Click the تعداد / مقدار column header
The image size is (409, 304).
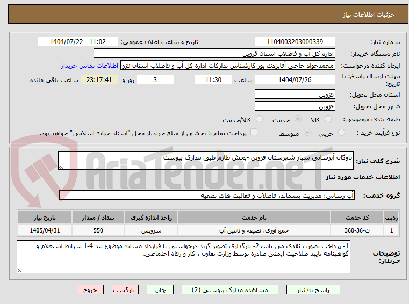click(98, 218)
